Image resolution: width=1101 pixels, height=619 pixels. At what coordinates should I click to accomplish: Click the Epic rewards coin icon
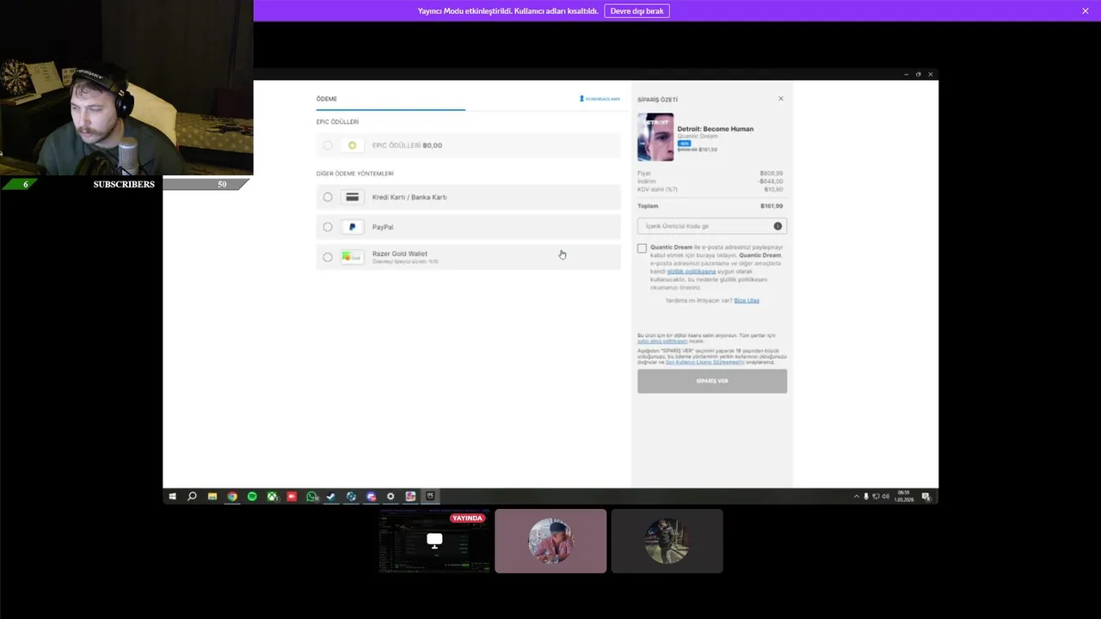coord(352,145)
